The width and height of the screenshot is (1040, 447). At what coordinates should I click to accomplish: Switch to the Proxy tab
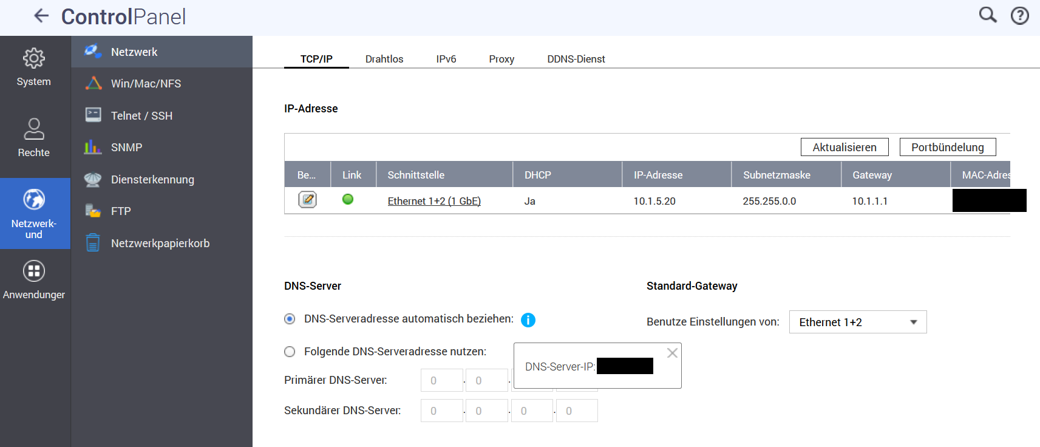pos(501,59)
